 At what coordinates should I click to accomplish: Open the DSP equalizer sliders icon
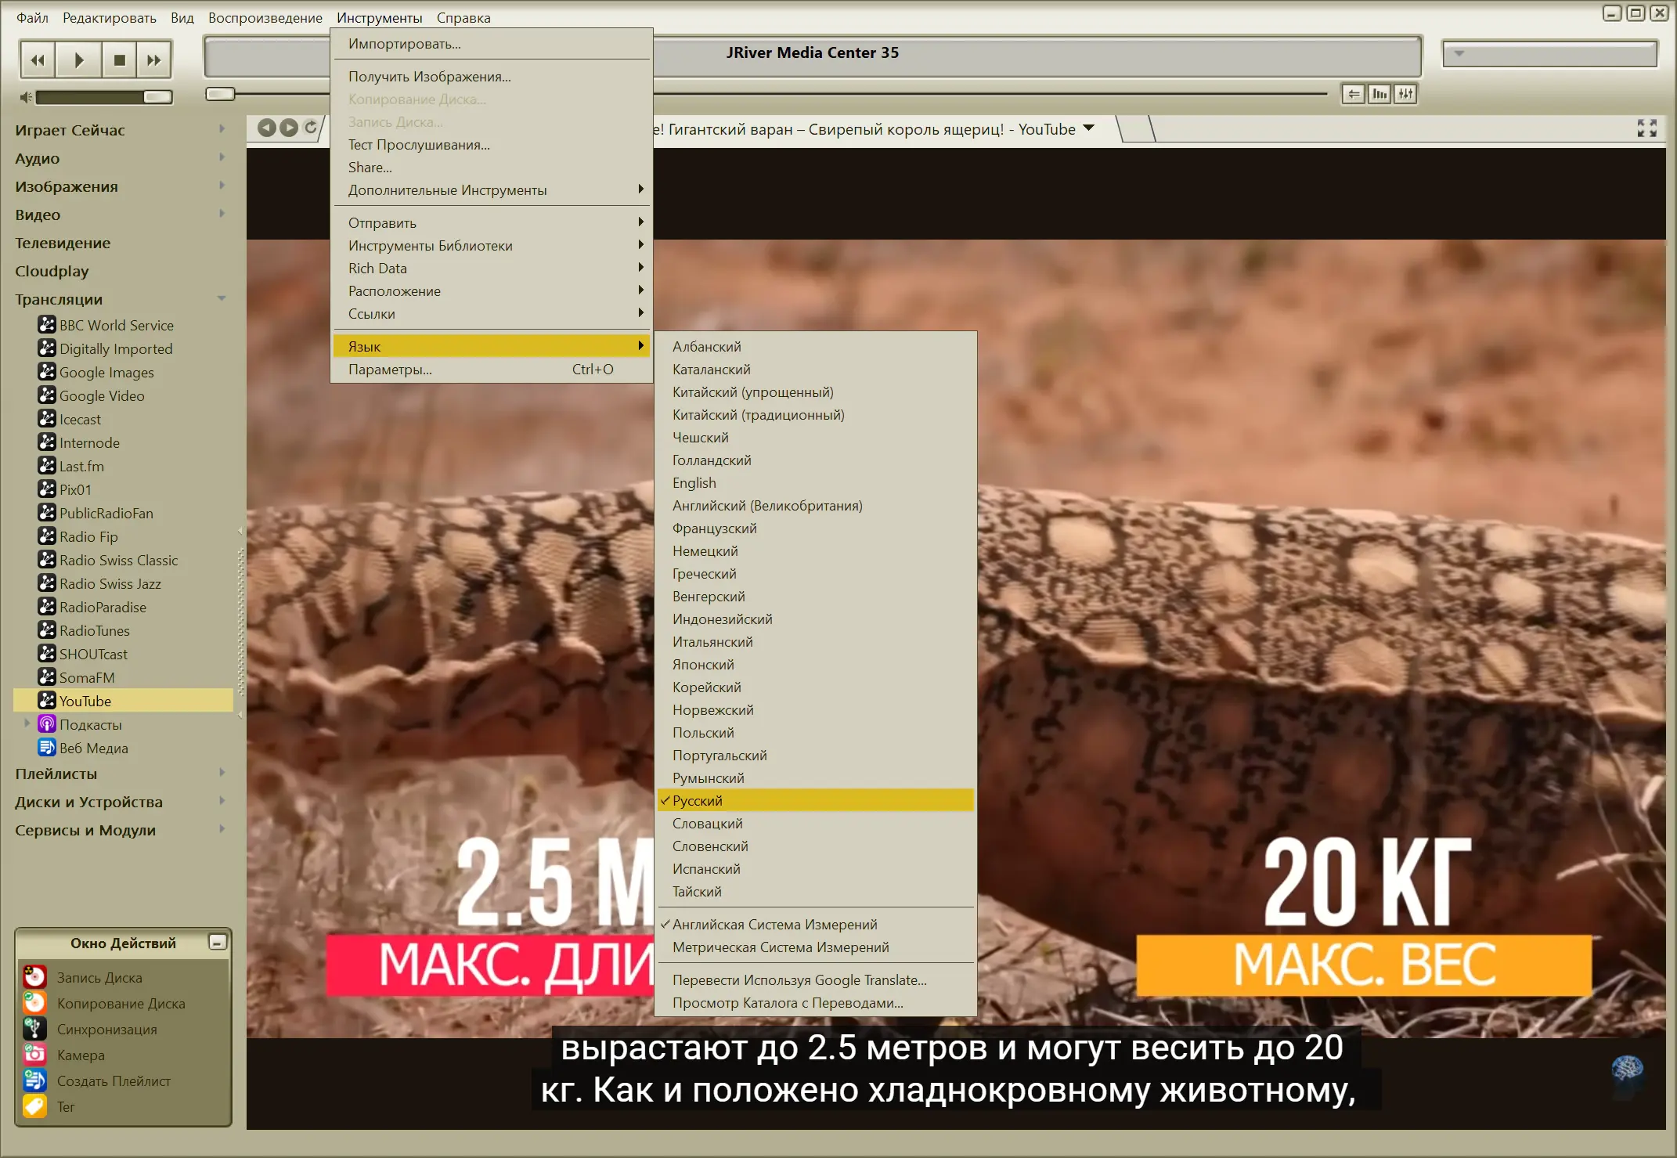click(x=1406, y=95)
